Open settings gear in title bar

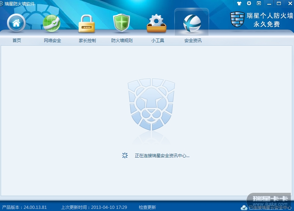tap(249, 3)
